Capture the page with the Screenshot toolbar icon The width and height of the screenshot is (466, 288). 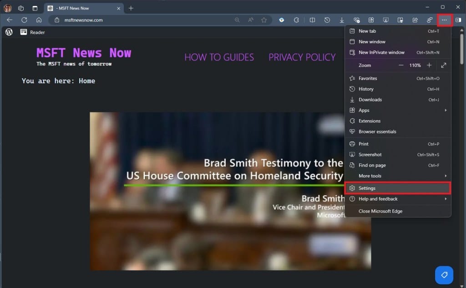pyautogui.click(x=385, y=20)
